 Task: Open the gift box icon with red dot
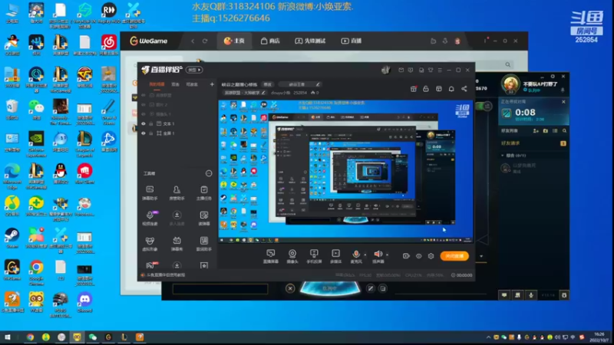pos(413,89)
